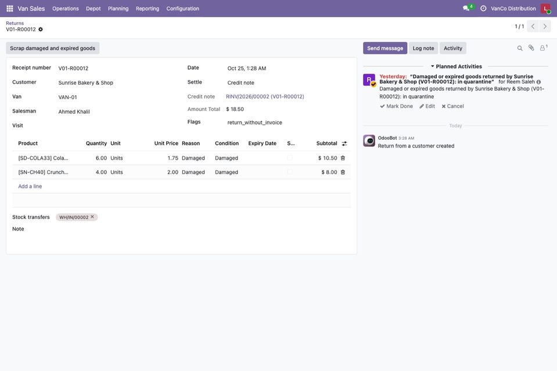Open the VanCo Distribution company switcher
This screenshot has height=371, width=557.
[x=513, y=9]
